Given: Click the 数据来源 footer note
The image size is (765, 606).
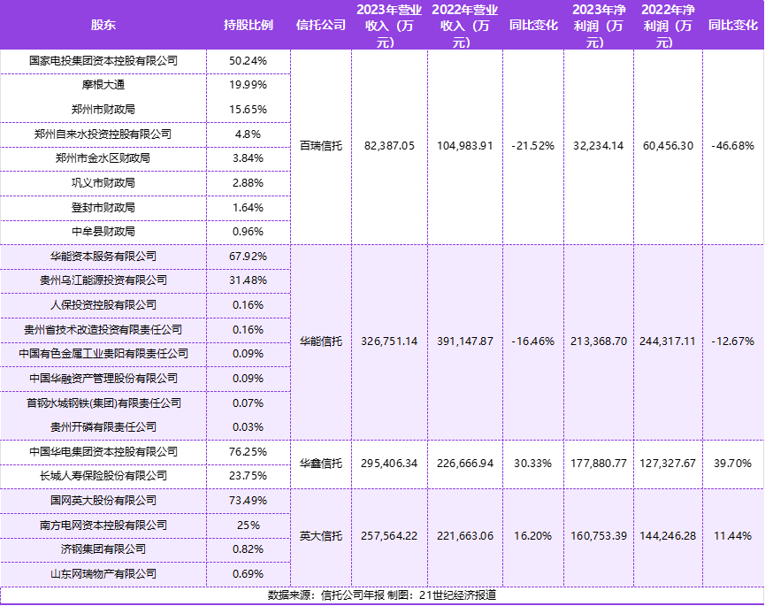Looking at the screenshot, I should pos(382,595).
